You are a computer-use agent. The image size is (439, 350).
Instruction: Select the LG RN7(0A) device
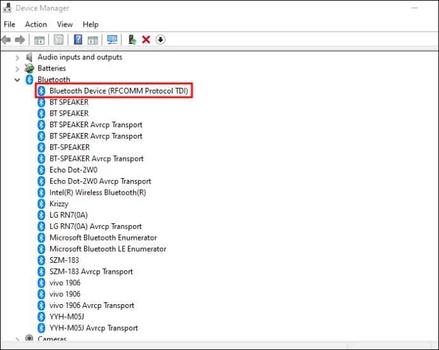[69, 215]
